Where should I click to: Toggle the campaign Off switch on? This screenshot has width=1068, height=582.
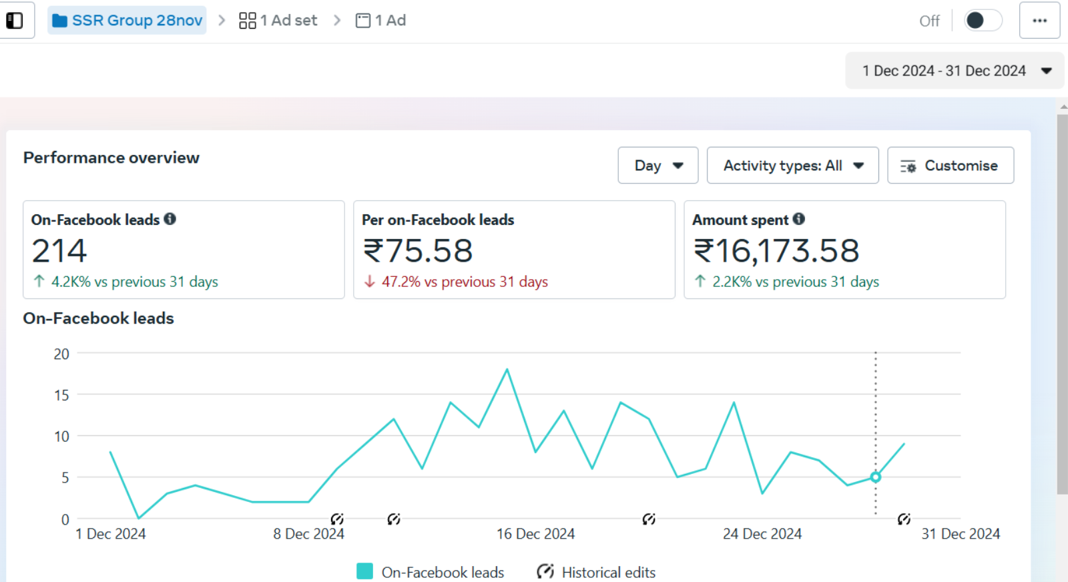click(x=983, y=21)
